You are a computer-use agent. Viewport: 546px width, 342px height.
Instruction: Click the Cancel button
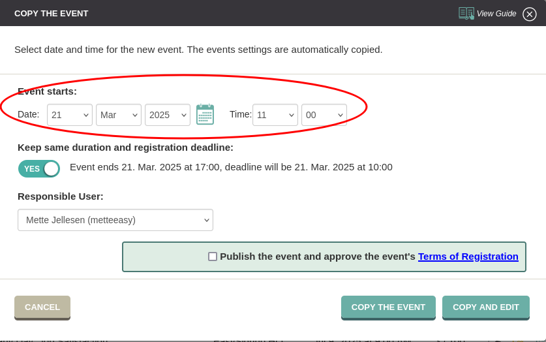[x=42, y=307]
